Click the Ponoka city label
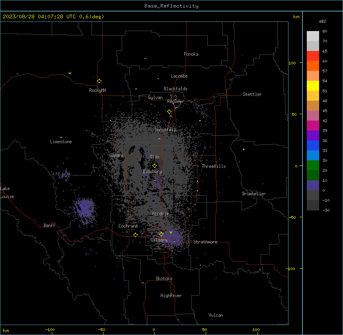This screenshot has width=343, height=335. pos(191,54)
